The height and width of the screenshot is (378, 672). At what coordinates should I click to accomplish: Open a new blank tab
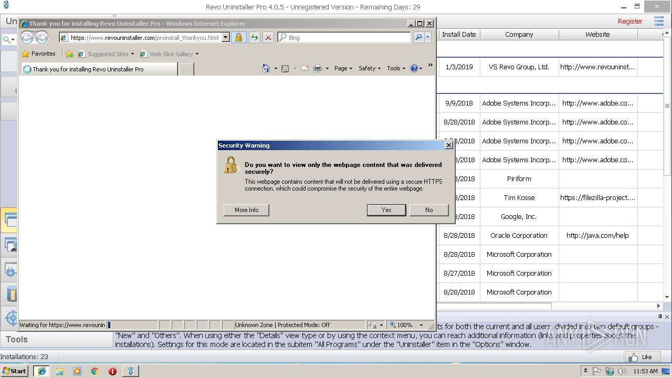click(x=186, y=69)
